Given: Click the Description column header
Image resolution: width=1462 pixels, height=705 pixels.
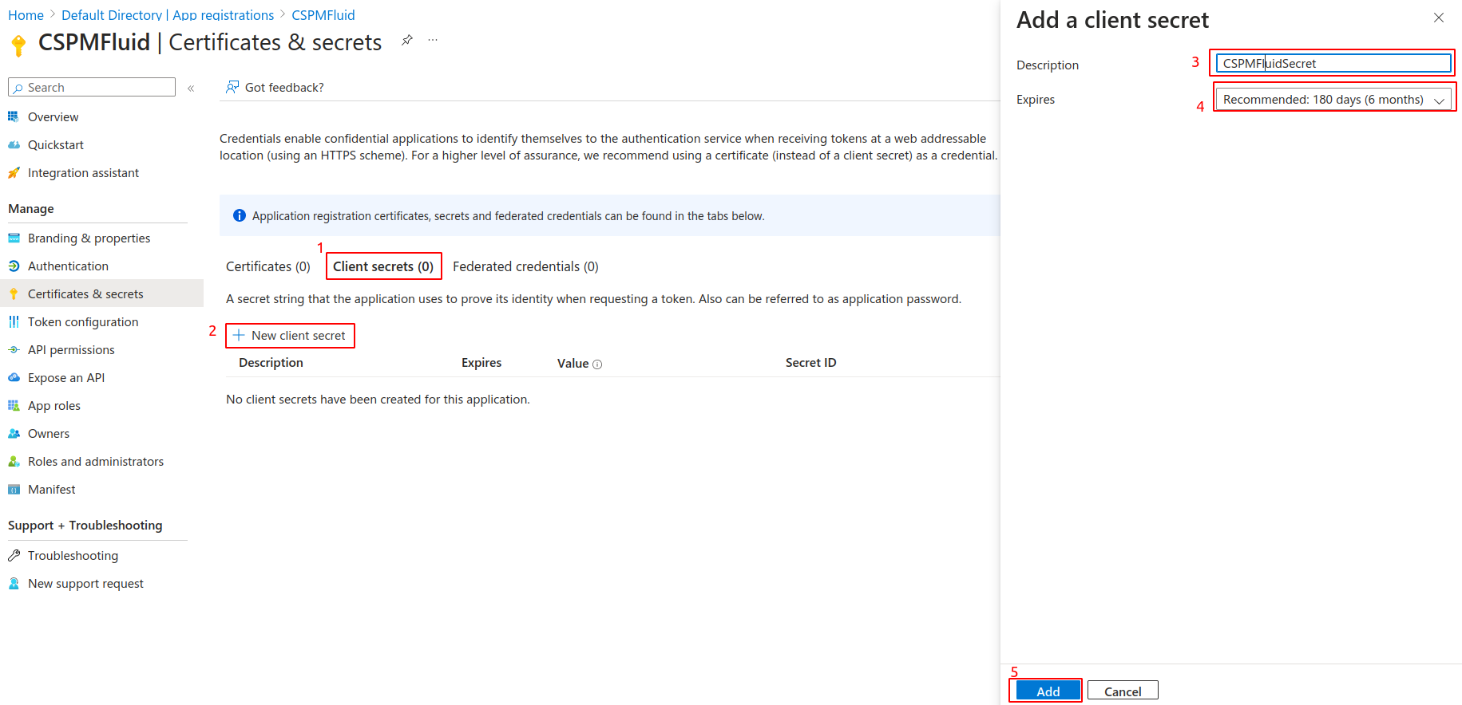Looking at the screenshot, I should point(271,362).
